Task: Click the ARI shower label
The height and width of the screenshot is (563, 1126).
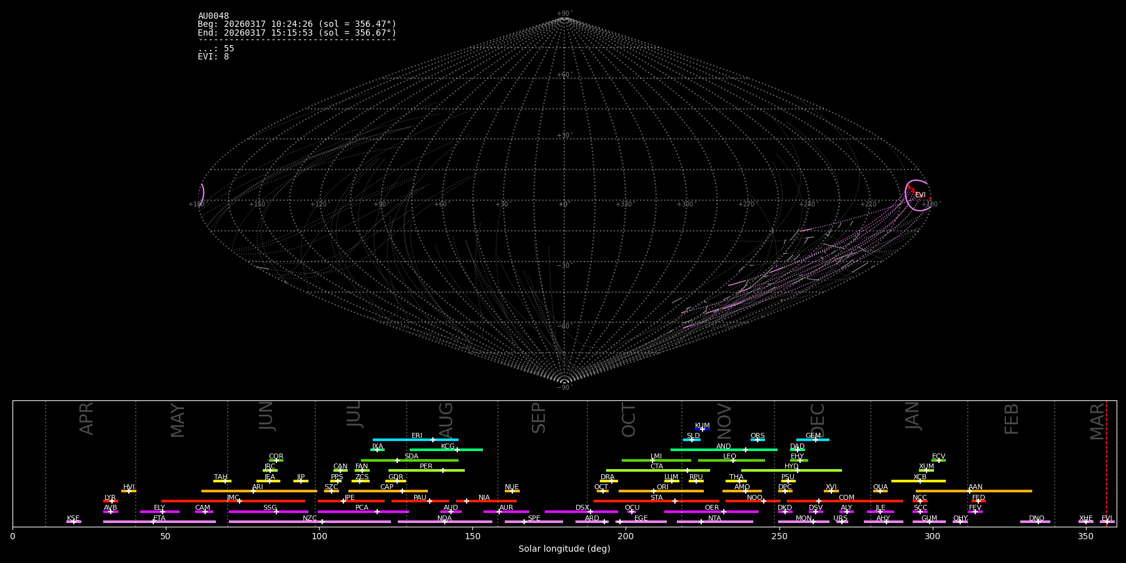Action: (x=258, y=487)
